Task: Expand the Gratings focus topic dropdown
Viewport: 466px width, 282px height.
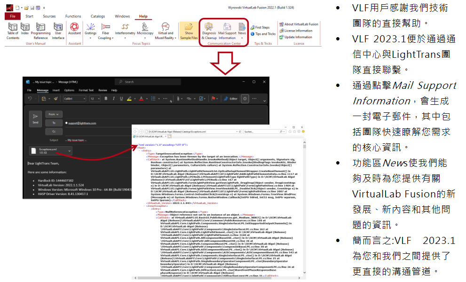Action: coord(90,38)
